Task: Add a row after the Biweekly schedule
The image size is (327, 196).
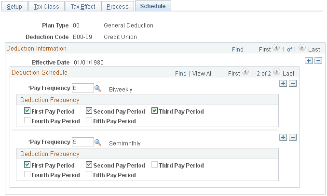Action: tap(283, 83)
